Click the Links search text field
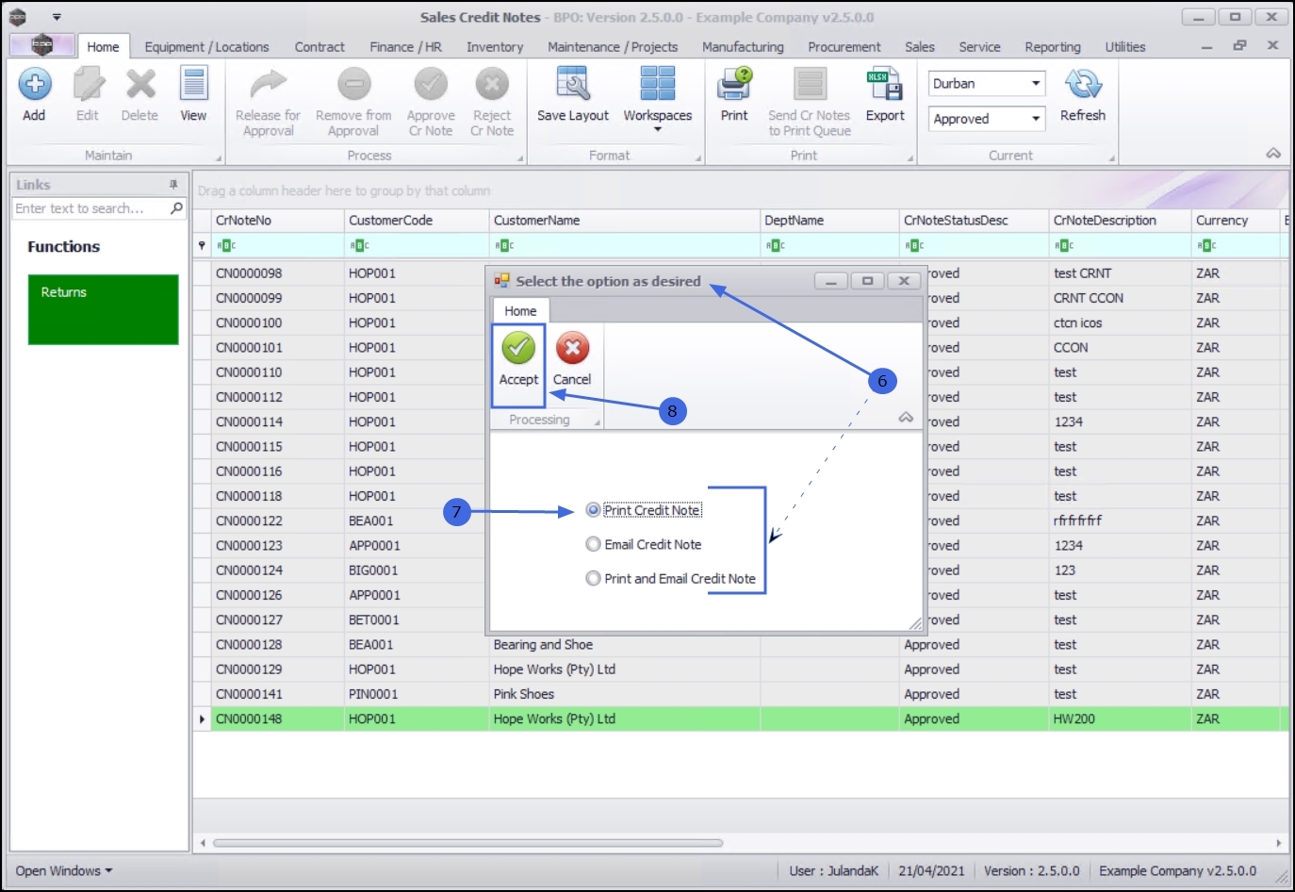The image size is (1295, 892). (x=90, y=208)
